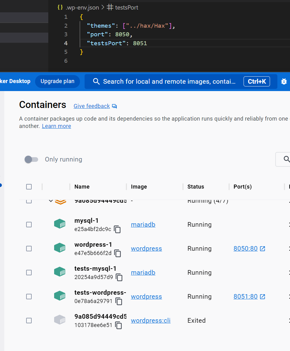Click the Ctrl+K shortcut button
The height and width of the screenshot is (351, 290).
pyautogui.click(x=257, y=81)
